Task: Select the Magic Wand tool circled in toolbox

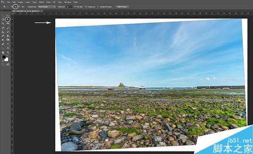Action: tap(8, 19)
